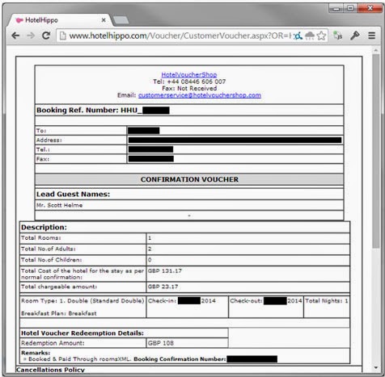
Task: Click the browser back arrow
Action: pyautogui.click(x=15, y=36)
